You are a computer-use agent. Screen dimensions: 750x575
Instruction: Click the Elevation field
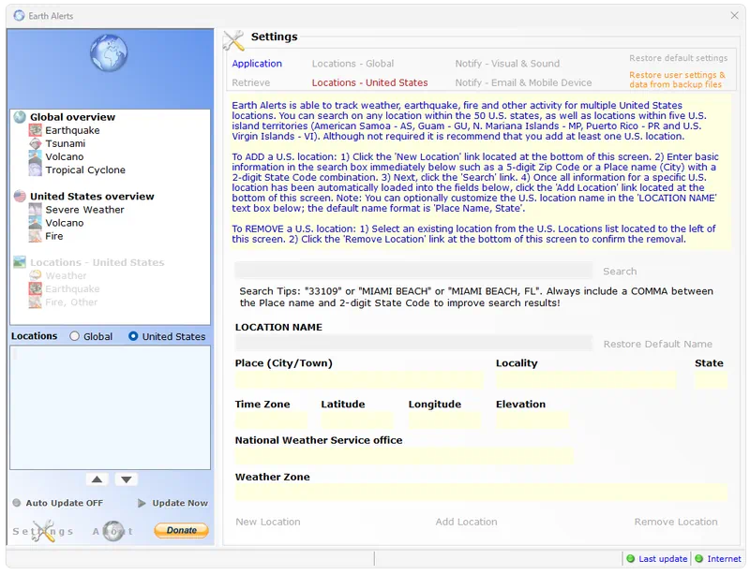tap(532, 420)
